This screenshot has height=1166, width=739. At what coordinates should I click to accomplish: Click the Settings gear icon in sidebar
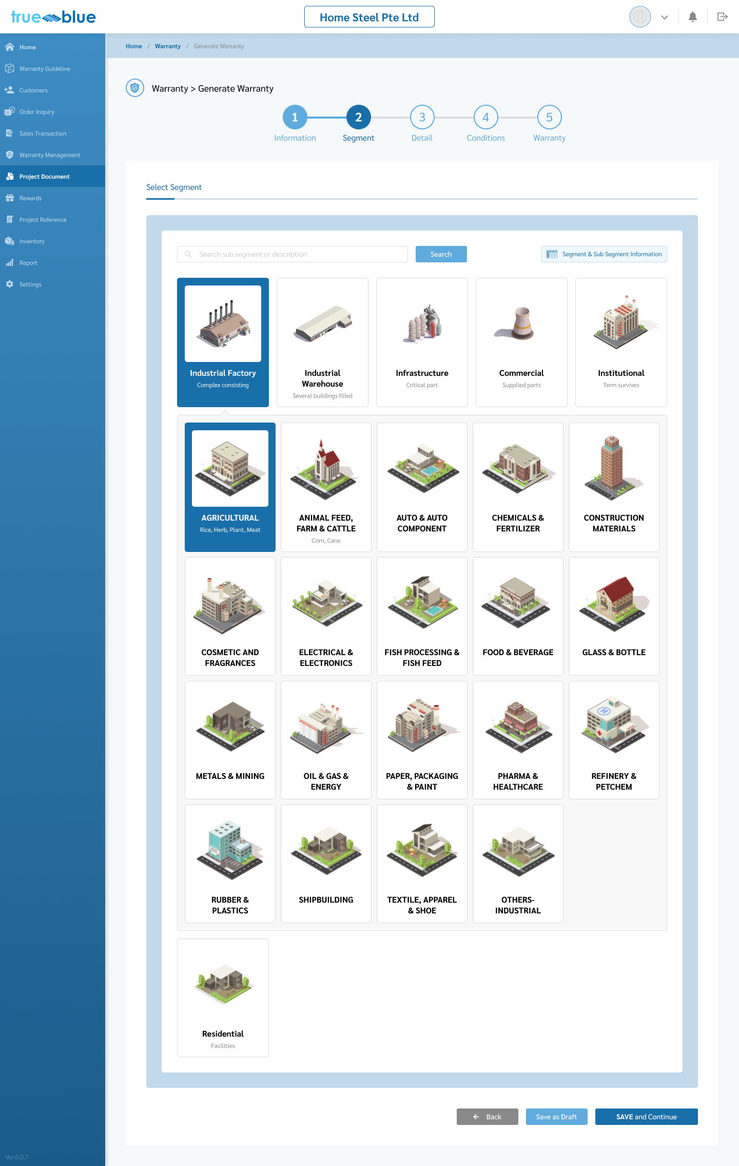[10, 284]
